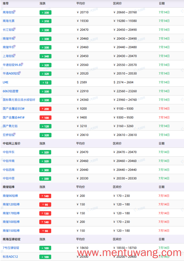This screenshot has height=261, width=184.
Task: Click the chart icon beside 南储华东
Action: [x=14, y=46]
